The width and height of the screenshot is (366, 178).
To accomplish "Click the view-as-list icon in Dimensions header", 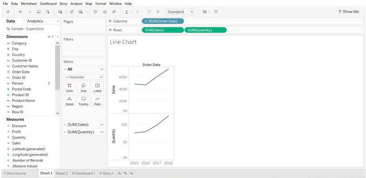I will (x=49, y=37).
